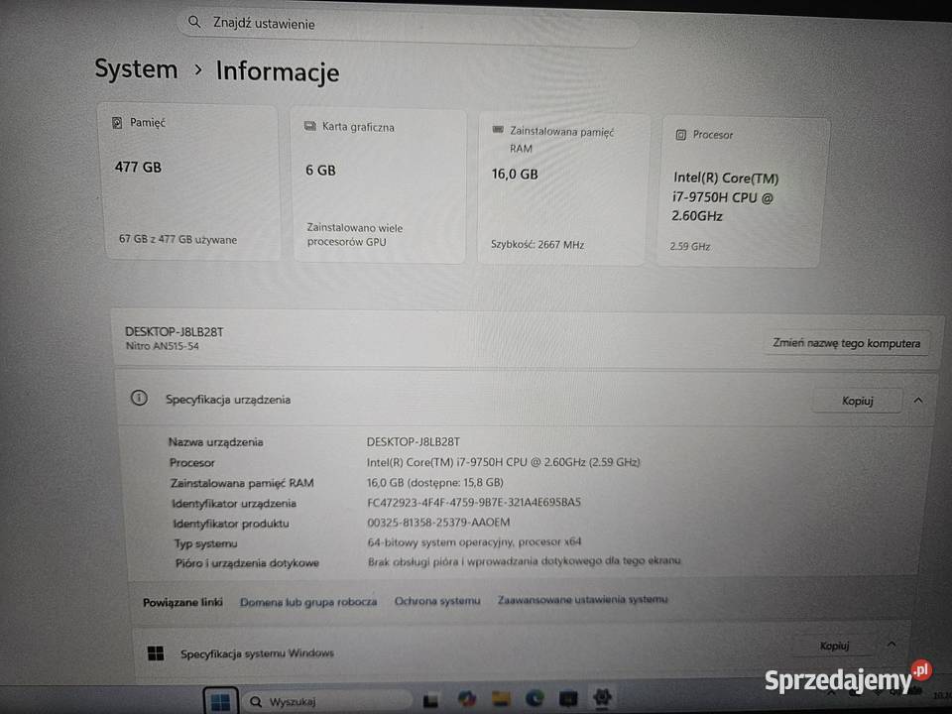Open Copilot from taskbar

tap(466, 699)
